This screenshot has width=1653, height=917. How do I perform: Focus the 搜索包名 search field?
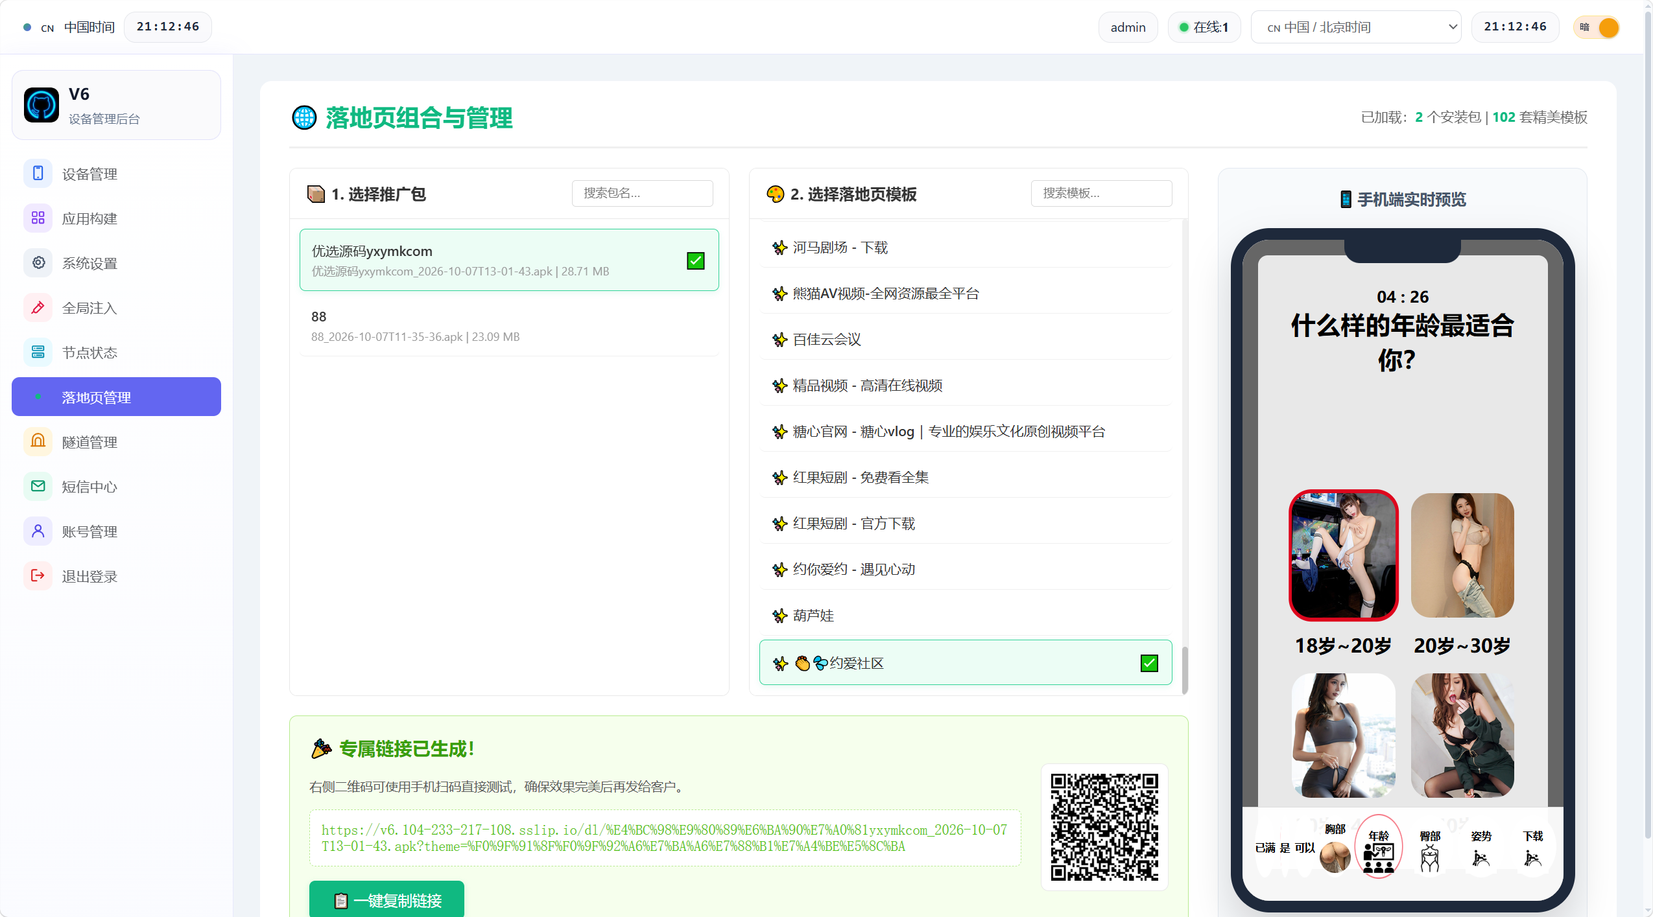point(642,193)
